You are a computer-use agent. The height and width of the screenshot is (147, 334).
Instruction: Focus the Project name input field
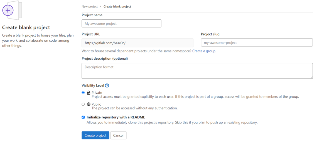click(x=121, y=24)
